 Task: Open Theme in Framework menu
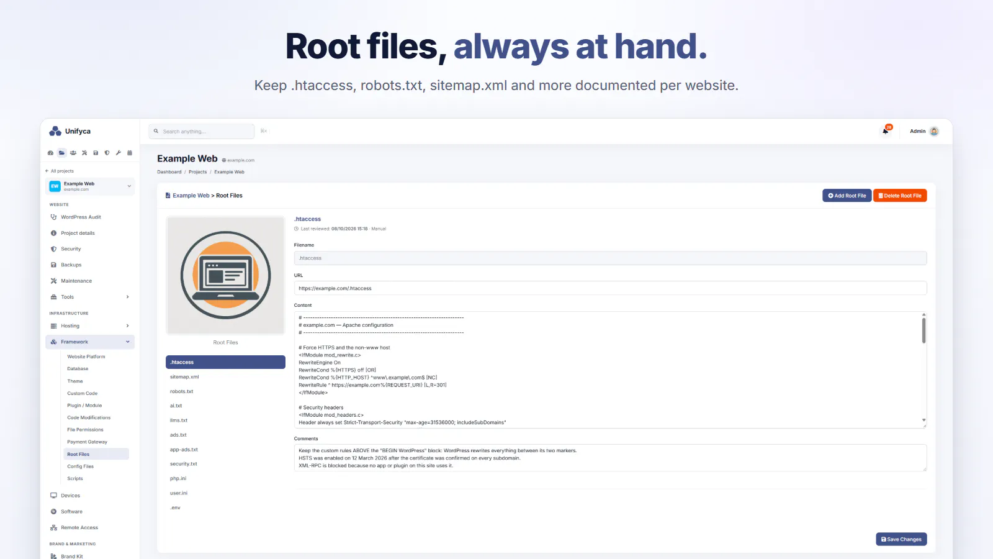[x=75, y=381]
